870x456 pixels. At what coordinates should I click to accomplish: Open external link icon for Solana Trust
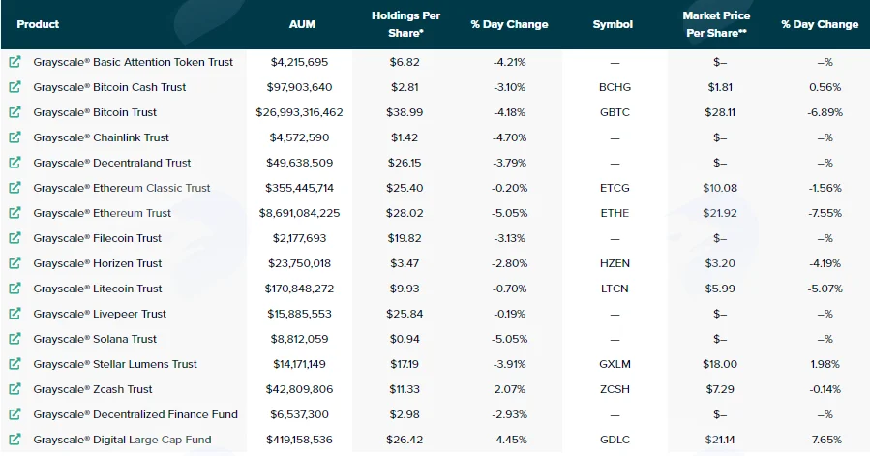point(15,338)
